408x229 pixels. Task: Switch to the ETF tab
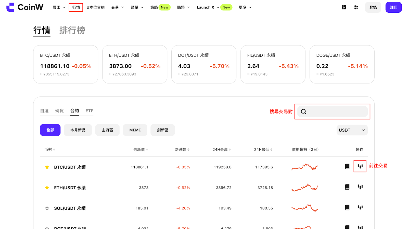[90, 111]
